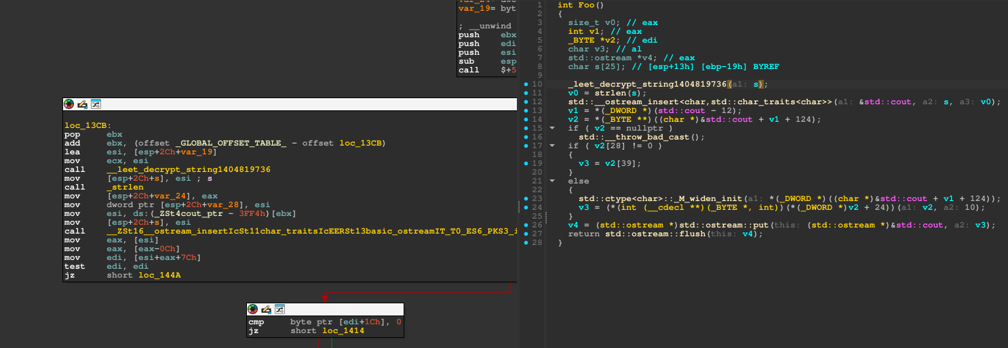Click 'sub esp' instruction in top block

488,61
